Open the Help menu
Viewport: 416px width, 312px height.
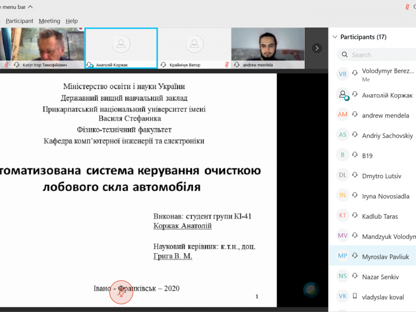pos(72,21)
